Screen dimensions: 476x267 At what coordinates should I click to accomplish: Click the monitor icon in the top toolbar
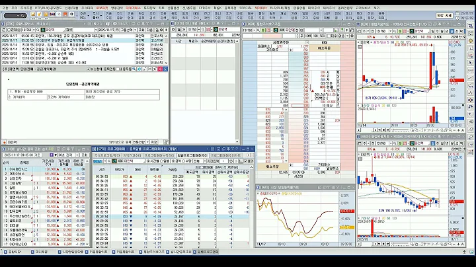[x=65, y=14]
